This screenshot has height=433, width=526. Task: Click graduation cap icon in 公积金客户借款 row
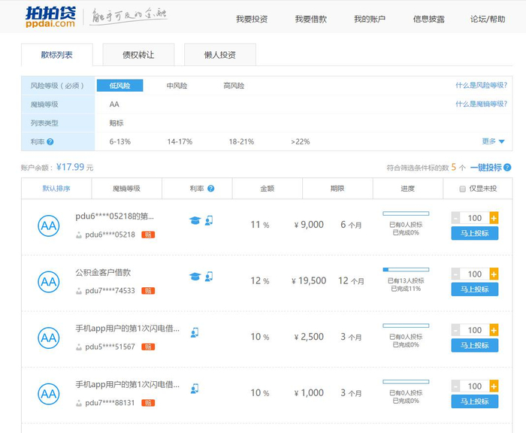pos(195,277)
